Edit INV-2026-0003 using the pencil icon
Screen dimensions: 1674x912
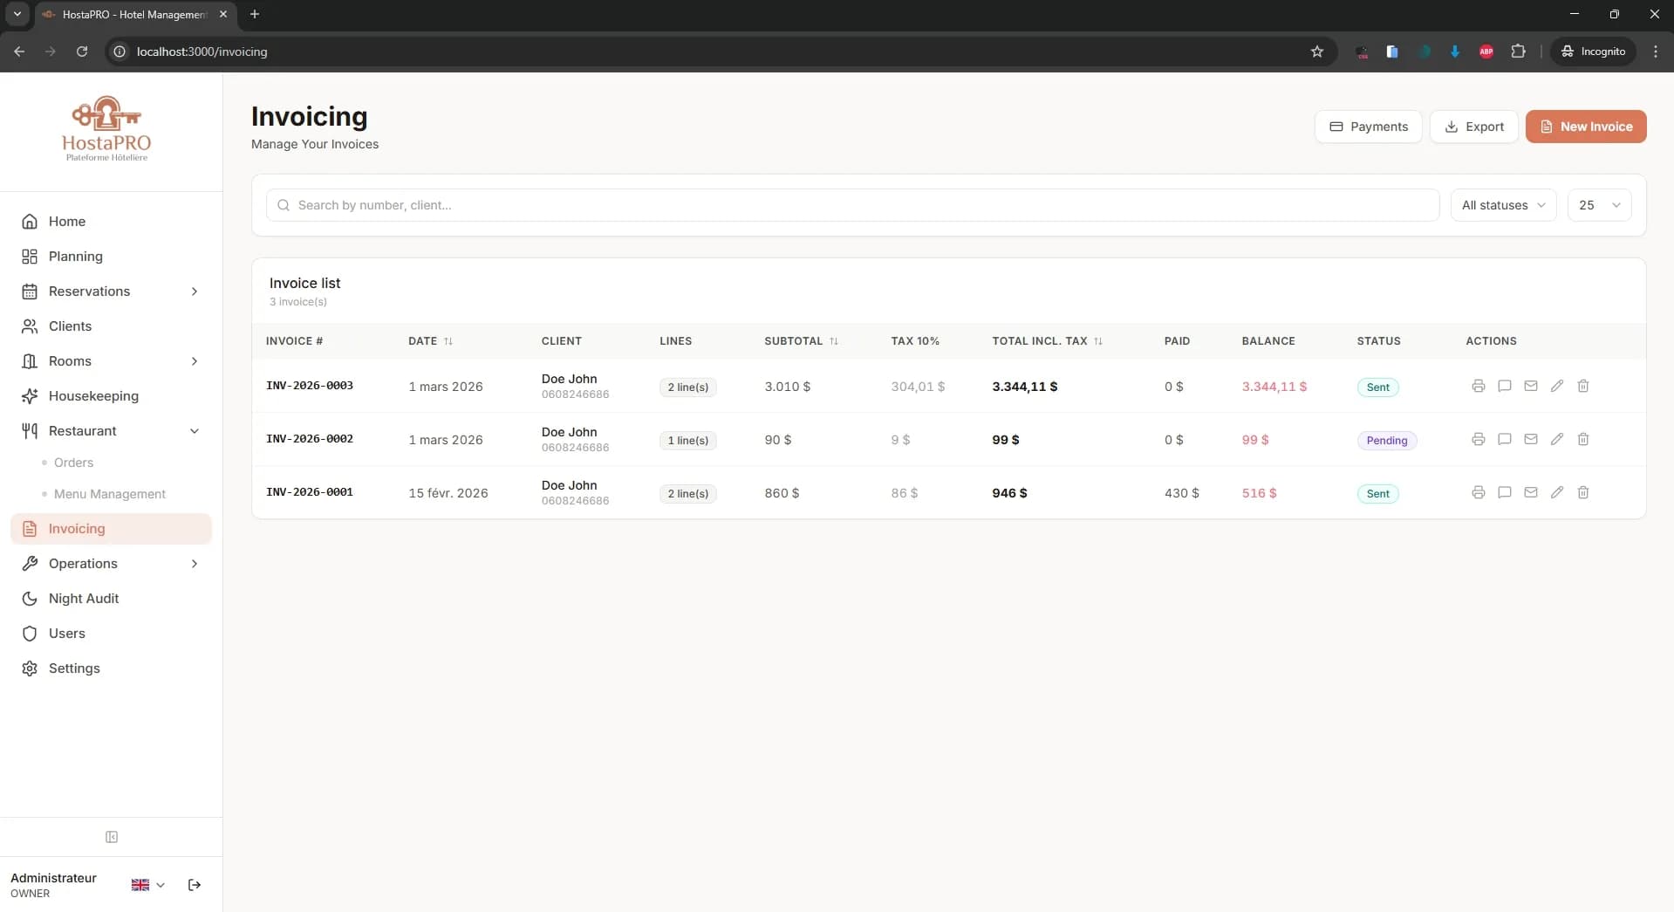1557,386
